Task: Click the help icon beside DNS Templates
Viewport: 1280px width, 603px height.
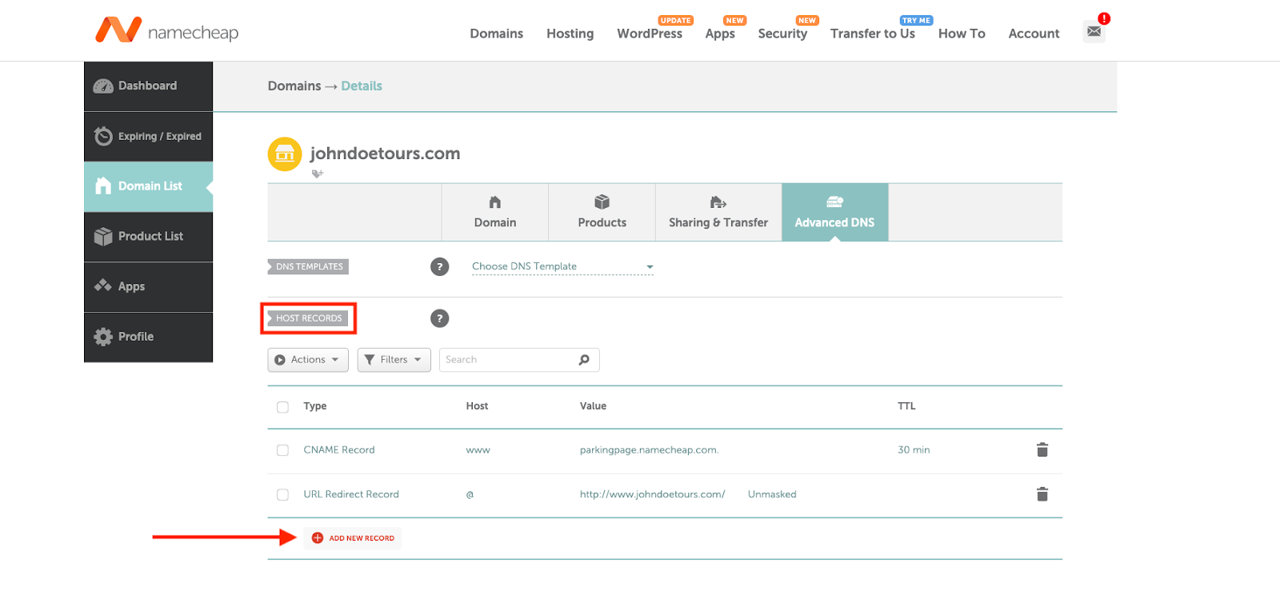Action: [x=439, y=267]
